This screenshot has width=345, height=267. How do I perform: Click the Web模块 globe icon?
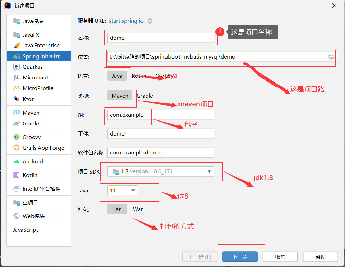click(16, 216)
